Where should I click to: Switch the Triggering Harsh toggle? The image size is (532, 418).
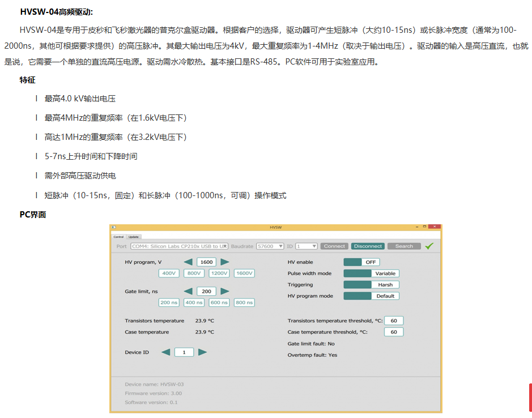(371, 285)
